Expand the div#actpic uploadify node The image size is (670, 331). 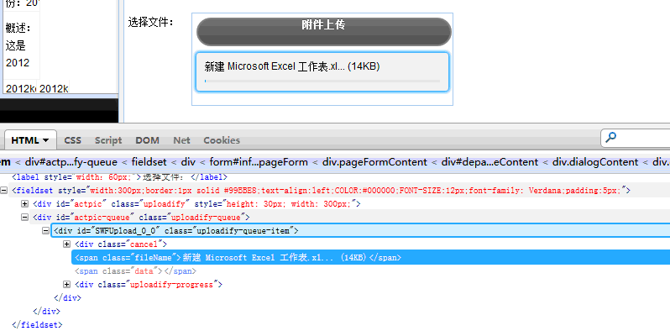point(25,204)
